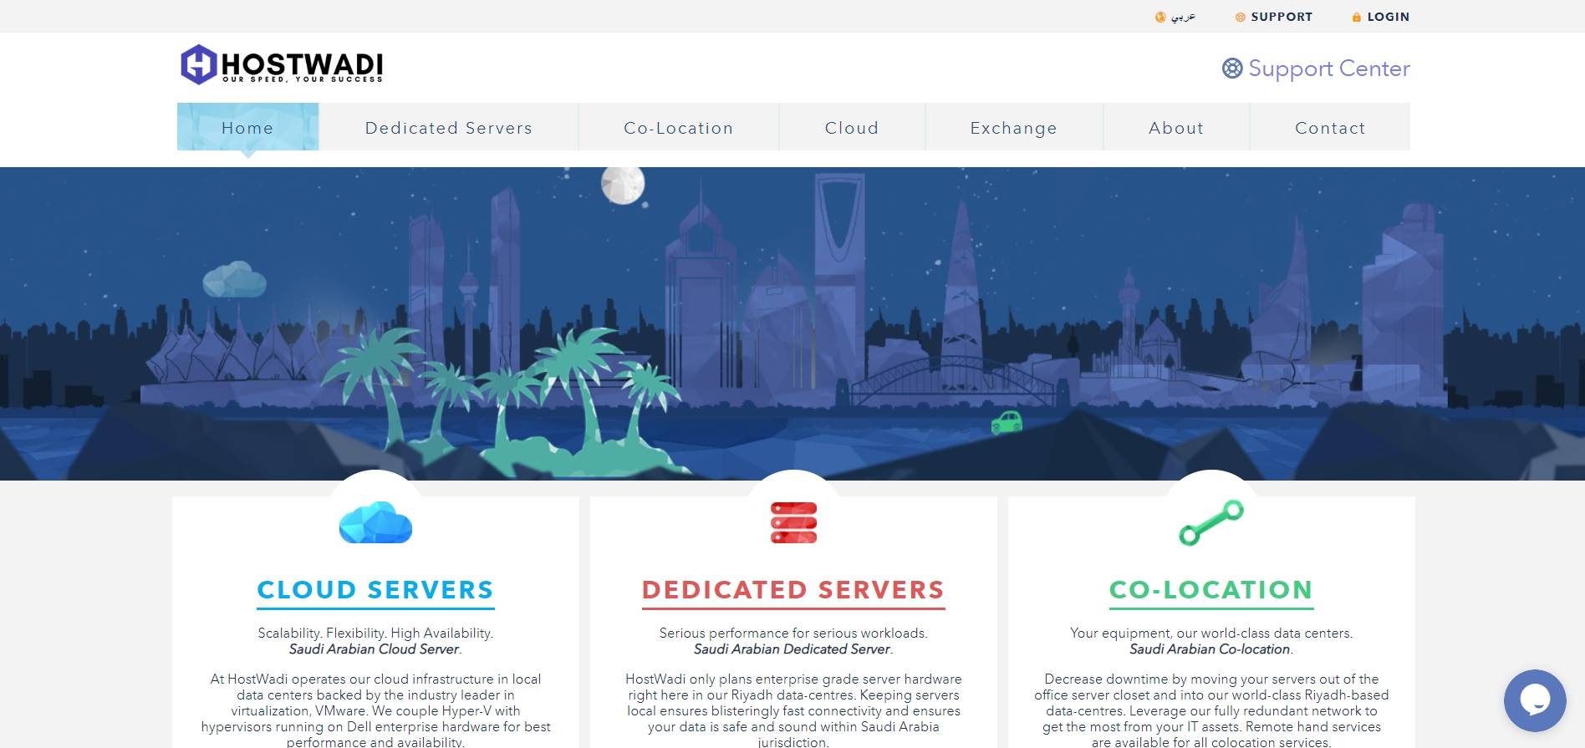Click the HOSTWADI logo wordmark text

(x=303, y=65)
